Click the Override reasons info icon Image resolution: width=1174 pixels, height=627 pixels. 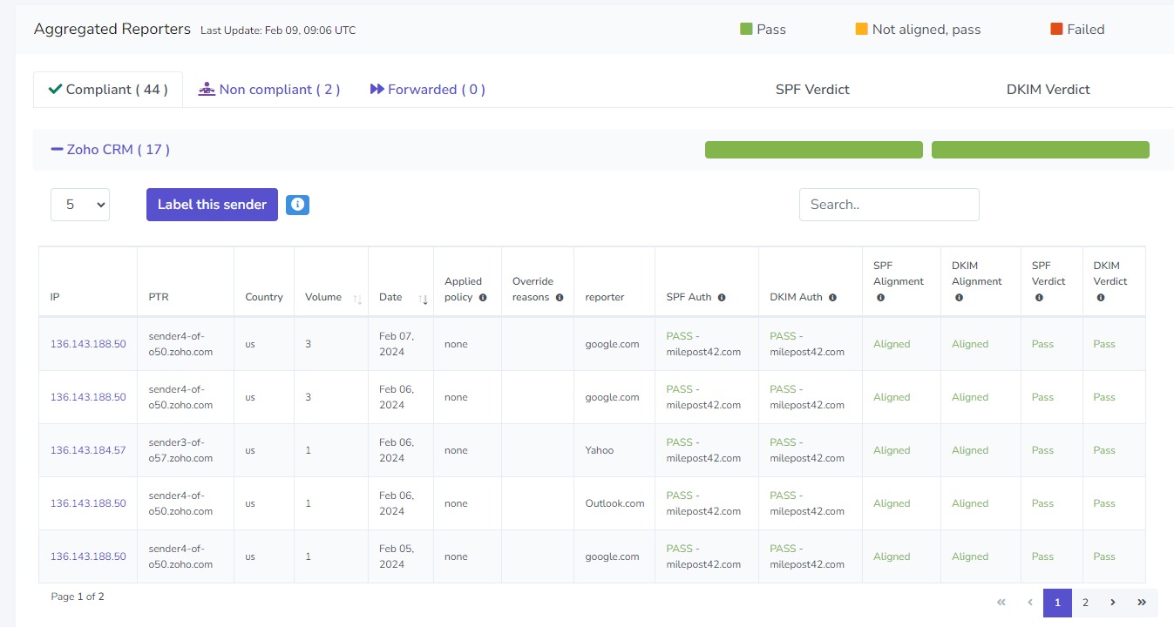(560, 297)
